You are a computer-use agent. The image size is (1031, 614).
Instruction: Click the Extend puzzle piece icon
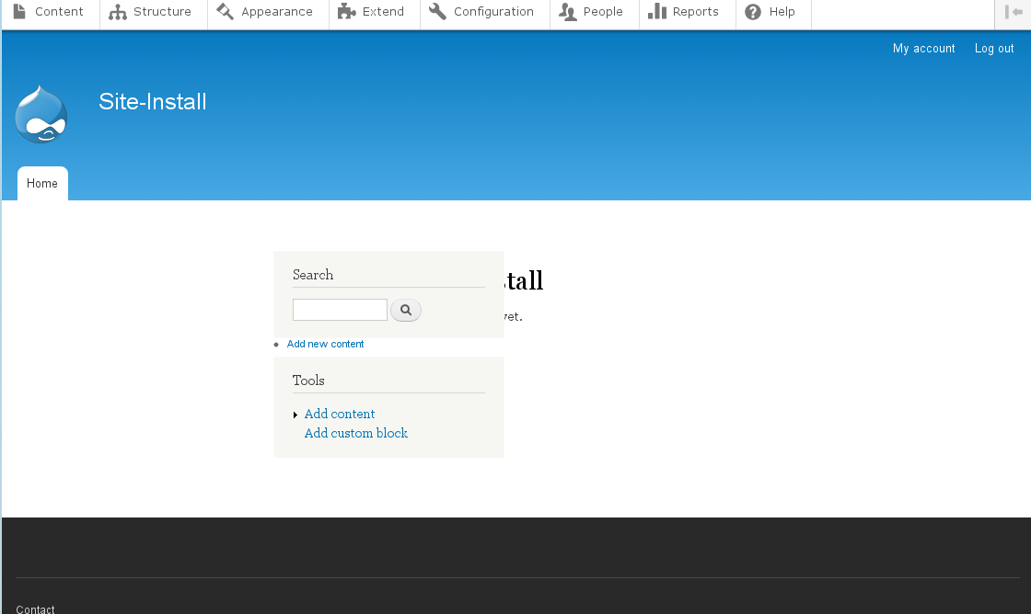click(346, 11)
